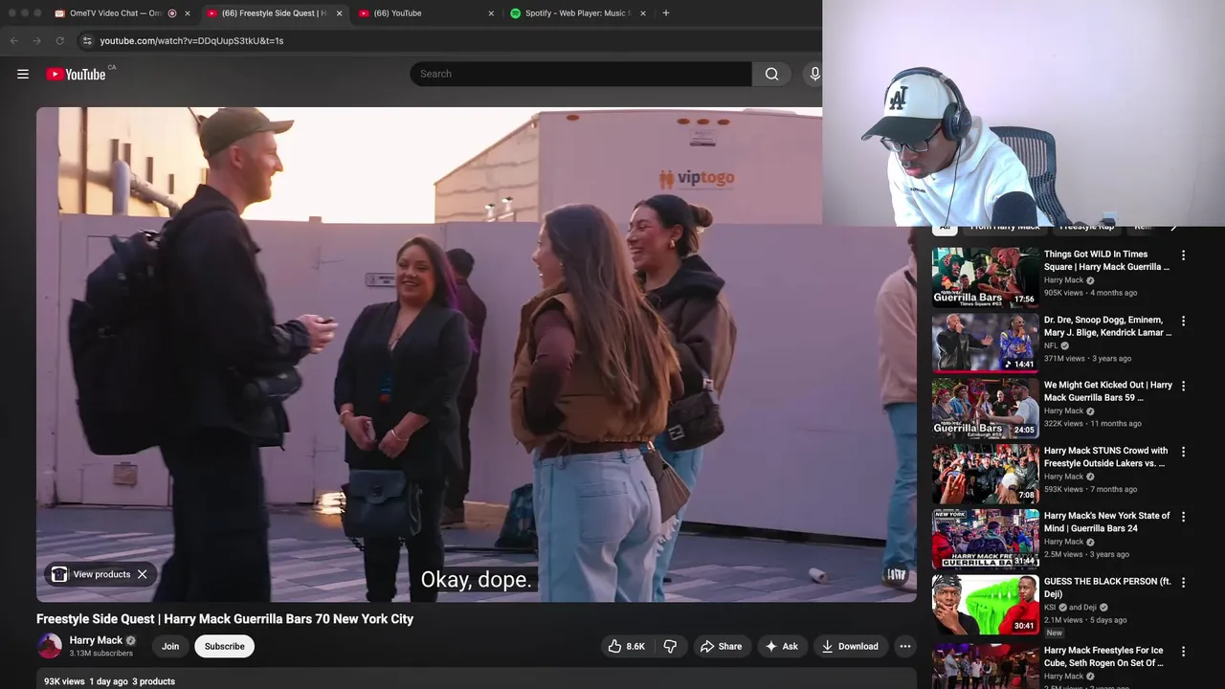Open New York State of Mind thumbnail
1225x689 pixels.
(985, 539)
